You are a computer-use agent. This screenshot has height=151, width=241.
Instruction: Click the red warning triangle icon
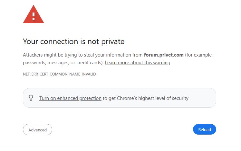(34, 14)
